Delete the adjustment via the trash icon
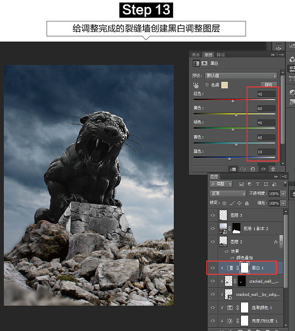The image size is (295, 331). pos(273,169)
